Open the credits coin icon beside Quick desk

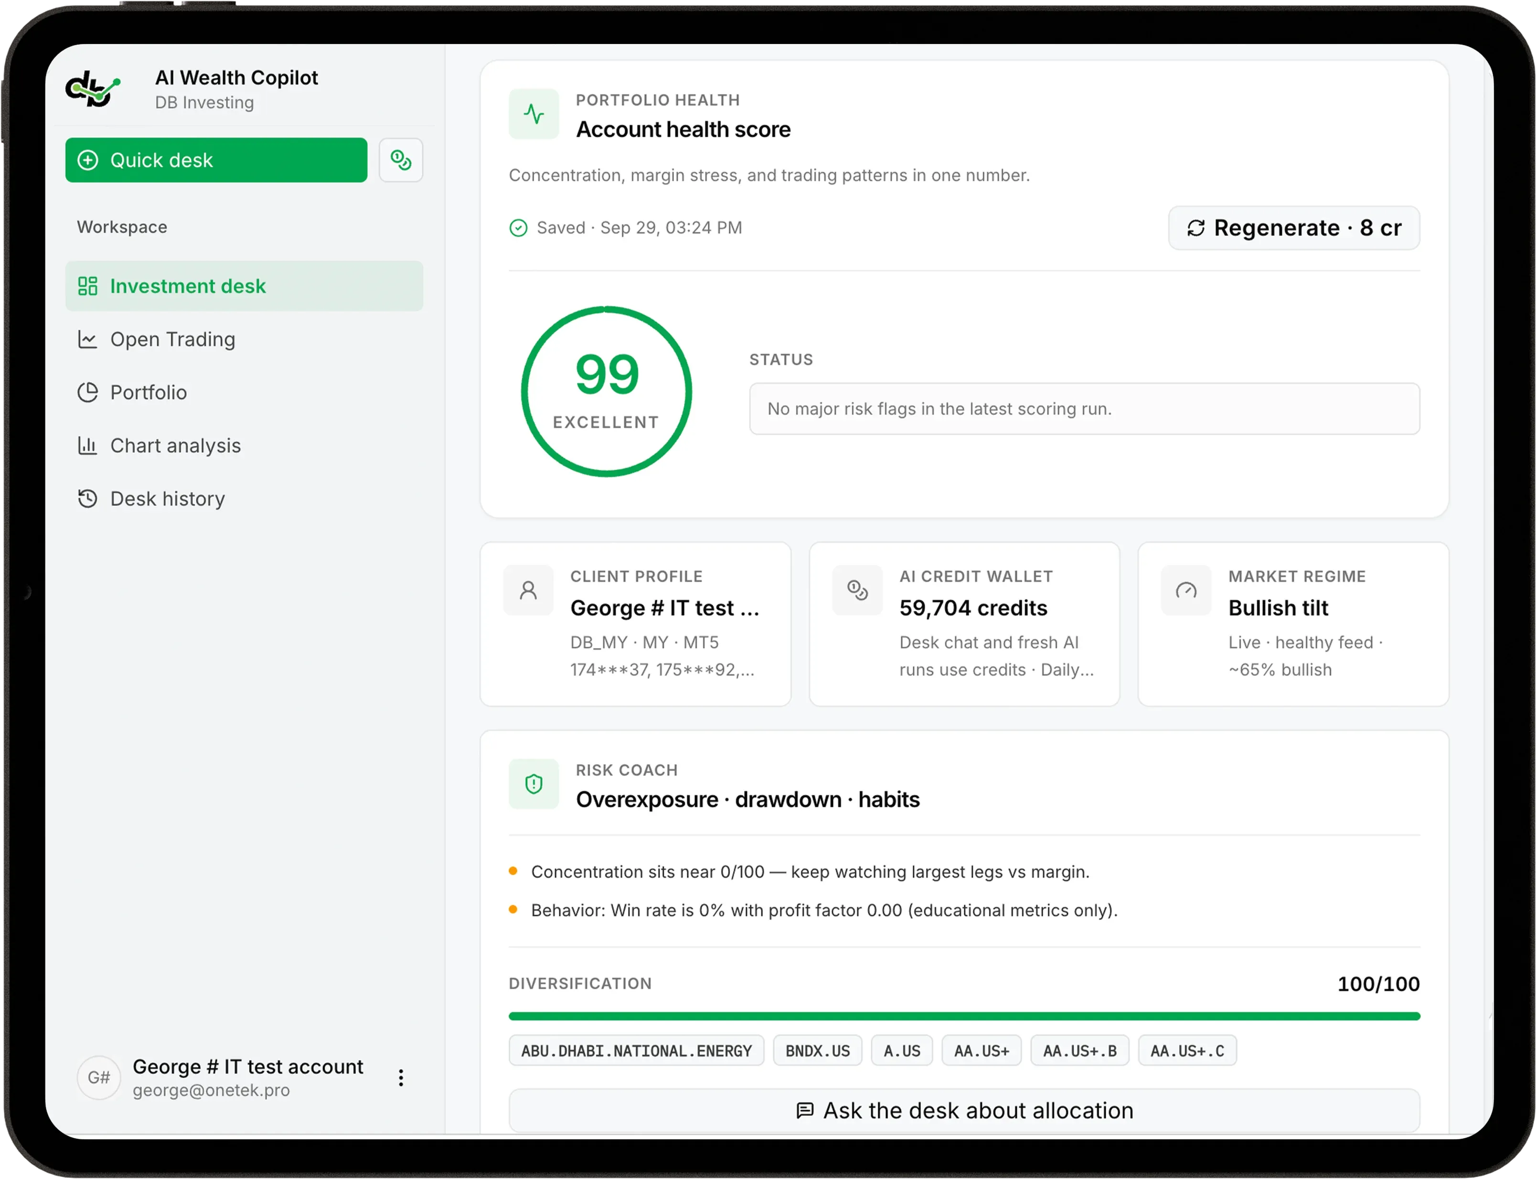(401, 160)
